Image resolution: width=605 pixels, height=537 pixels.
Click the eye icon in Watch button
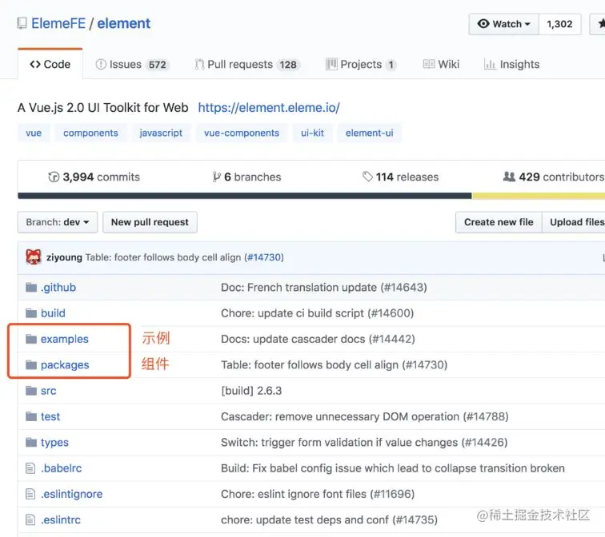coord(483,23)
